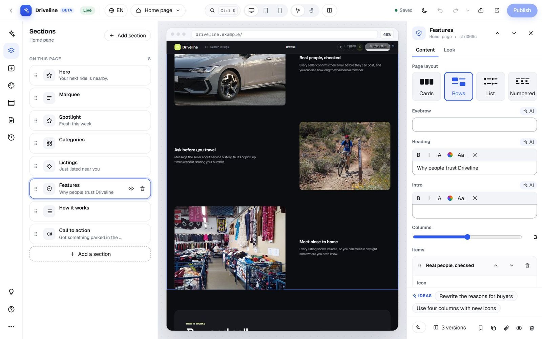The height and width of the screenshot is (339, 542).
Task: Expand the redo history dropdown arrow
Action: [468, 11]
